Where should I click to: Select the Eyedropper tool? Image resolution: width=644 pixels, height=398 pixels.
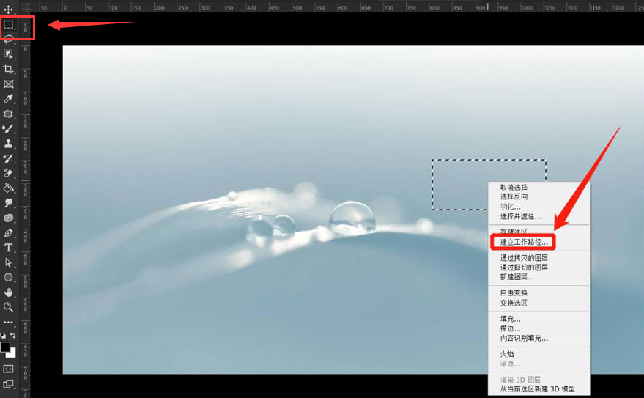8,98
